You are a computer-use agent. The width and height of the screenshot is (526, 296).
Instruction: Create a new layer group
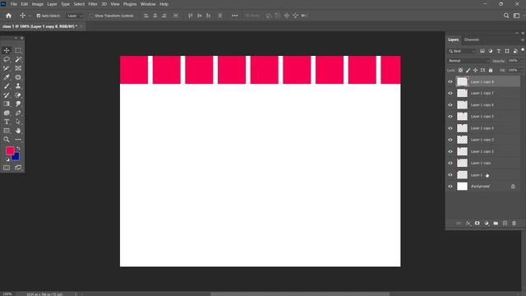[496, 223]
